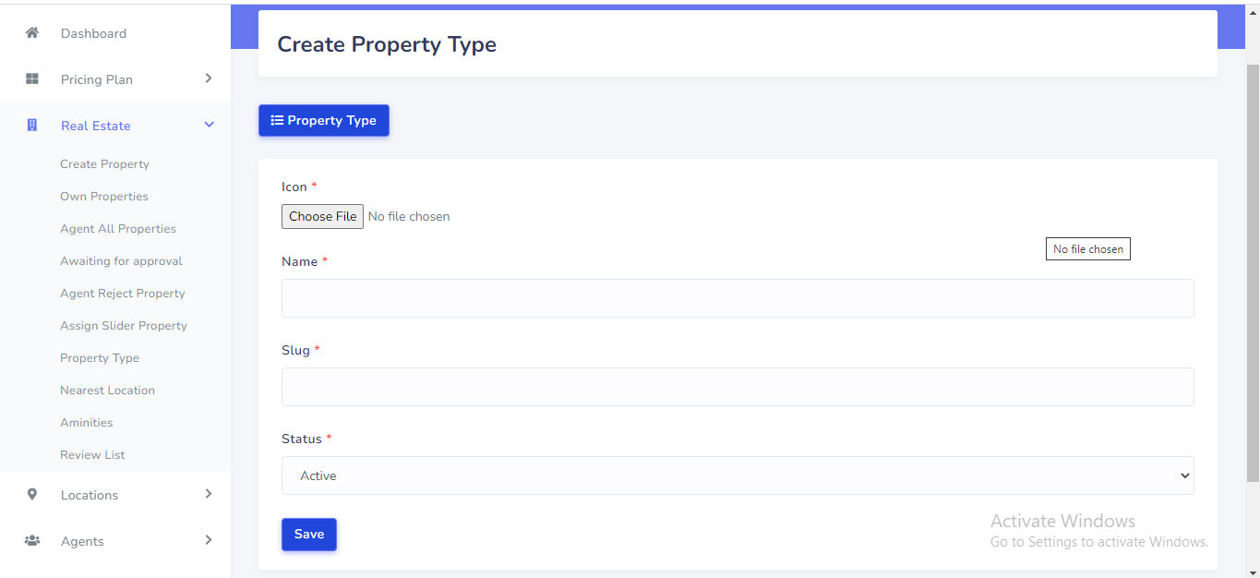This screenshot has height=578, width=1260.
Task: Open the Review List page
Action: [92, 455]
